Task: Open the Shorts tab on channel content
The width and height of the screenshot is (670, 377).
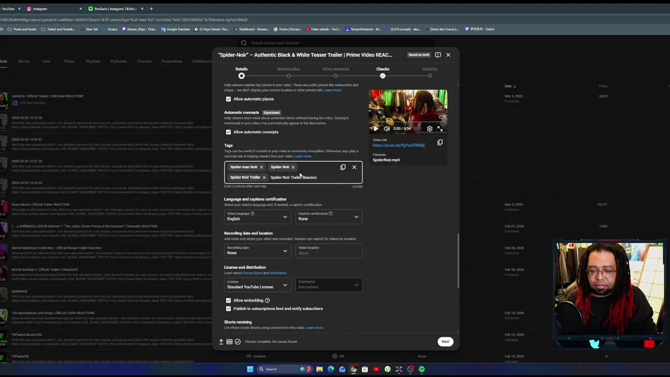Action: point(24,61)
